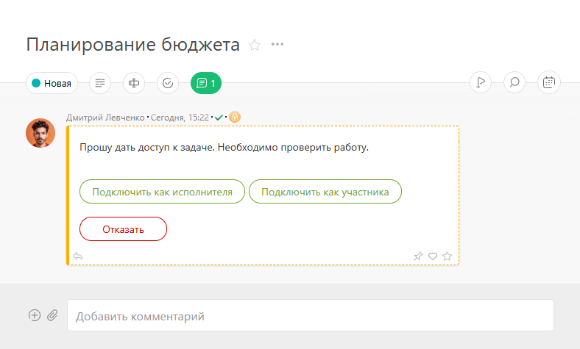
Task: Click the Планирование бюджета title
Action: (x=133, y=45)
